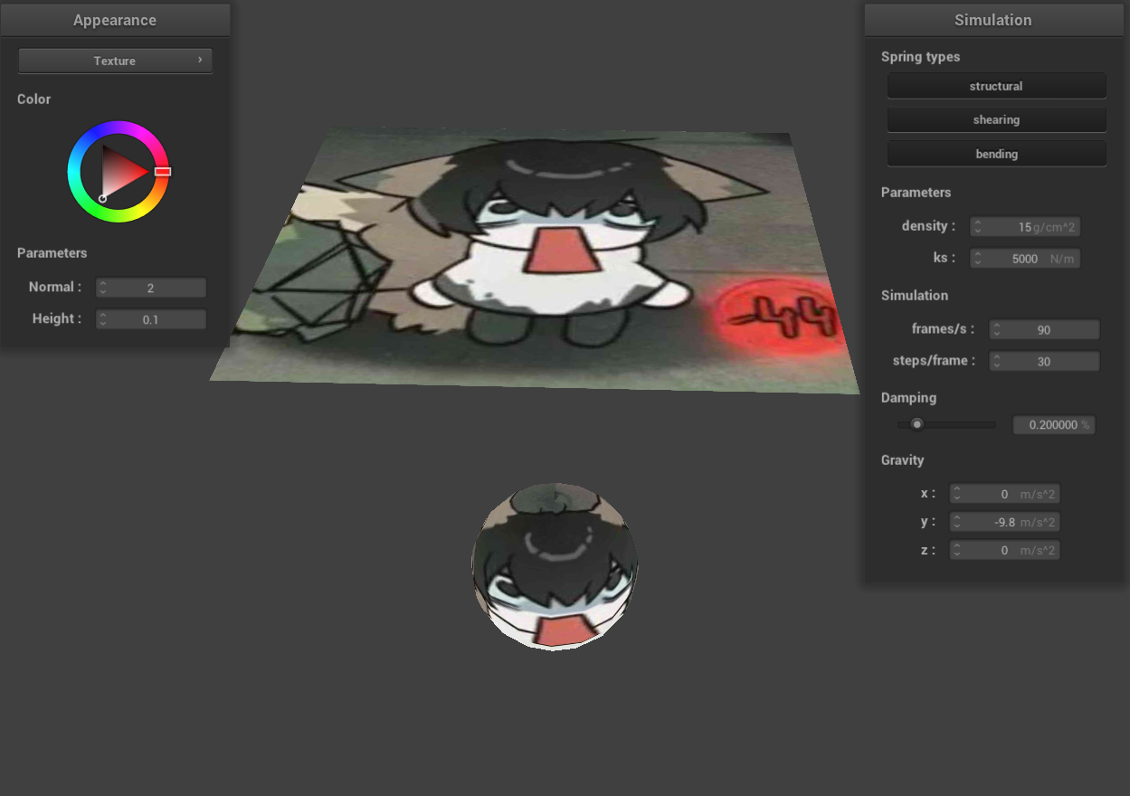Click the gravity z stepper arrows
This screenshot has width=1130, height=796.
pos(956,550)
